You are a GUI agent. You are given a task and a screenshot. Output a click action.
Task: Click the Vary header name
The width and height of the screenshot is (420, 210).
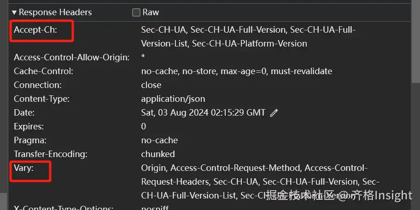pyautogui.click(x=24, y=168)
